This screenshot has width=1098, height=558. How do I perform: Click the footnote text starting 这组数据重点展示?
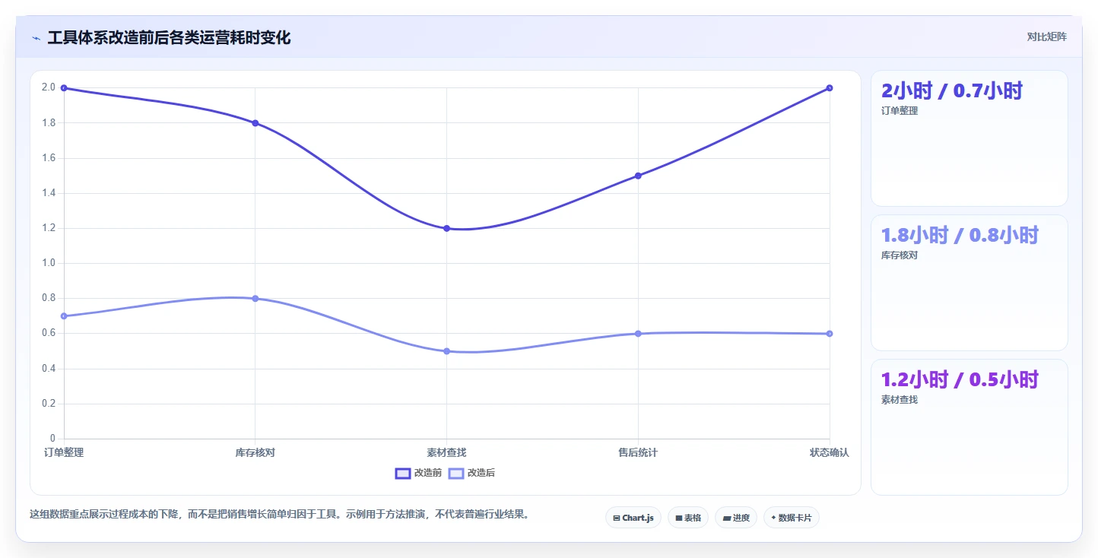[280, 515]
